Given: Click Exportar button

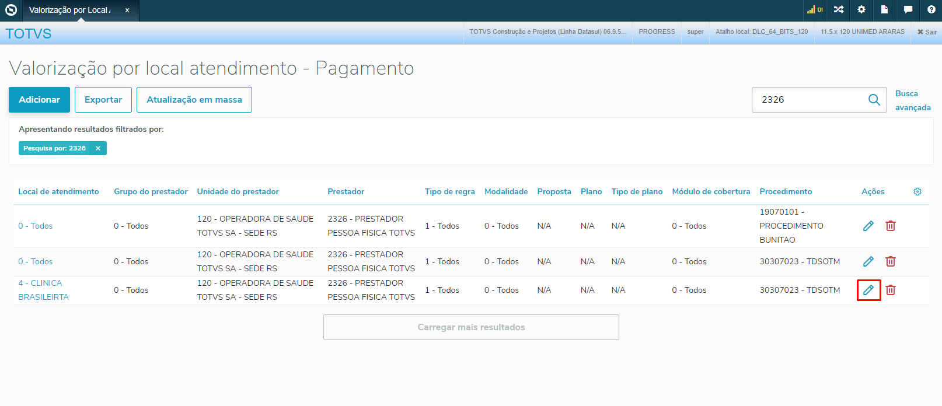Looking at the screenshot, I should pyautogui.click(x=103, y=100).
